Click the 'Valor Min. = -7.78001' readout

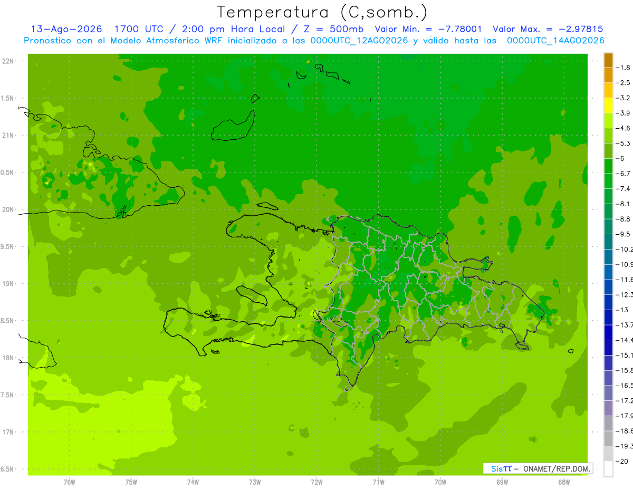pos(428,29)
